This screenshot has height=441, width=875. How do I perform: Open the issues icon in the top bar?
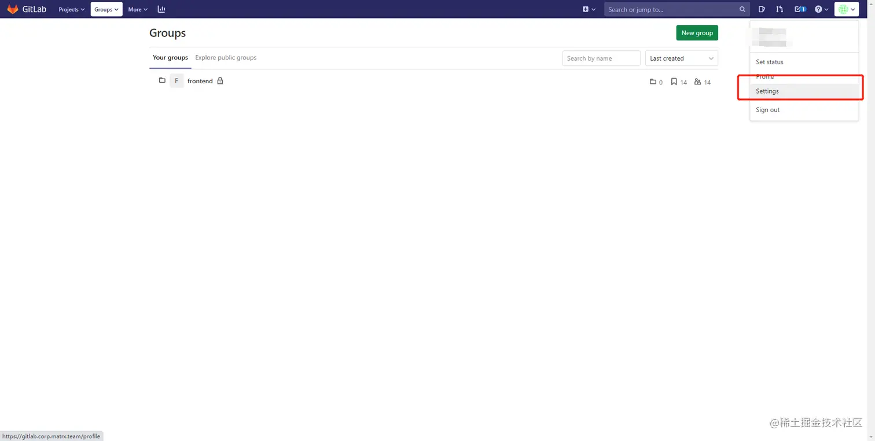click(x=762, y=9)
